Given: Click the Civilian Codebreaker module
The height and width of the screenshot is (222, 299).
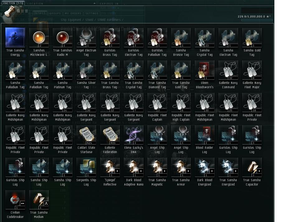Looking at the screenshot, I should click(x=15, y=200).
